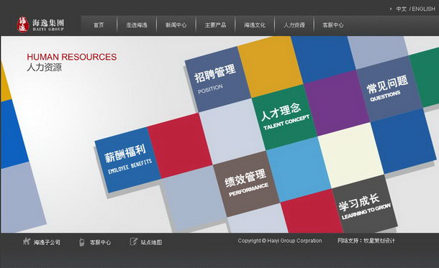Open the 招聘管理 POSITION tile

tap(217, 79)
